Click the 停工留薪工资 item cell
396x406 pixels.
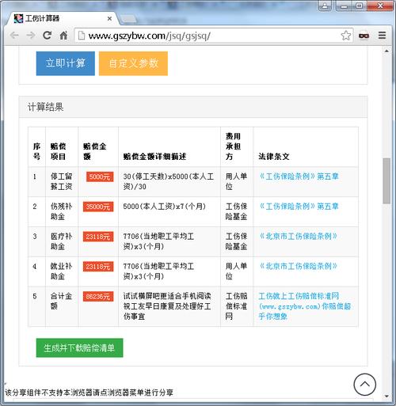click(x=62, y=181)
